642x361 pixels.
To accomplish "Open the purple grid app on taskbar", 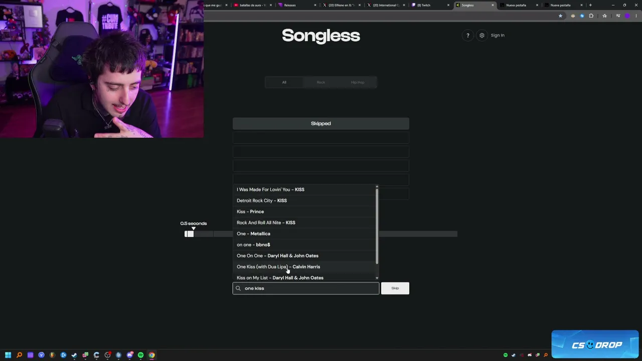I will click(x=30, y=355).
